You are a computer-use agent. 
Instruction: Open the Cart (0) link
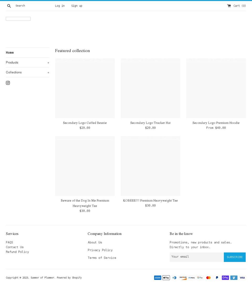coord(239,6)
